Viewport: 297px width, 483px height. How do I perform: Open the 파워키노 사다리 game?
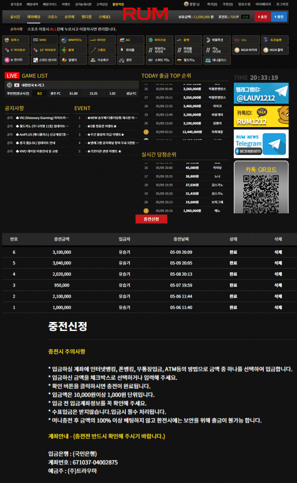[160, 50]
